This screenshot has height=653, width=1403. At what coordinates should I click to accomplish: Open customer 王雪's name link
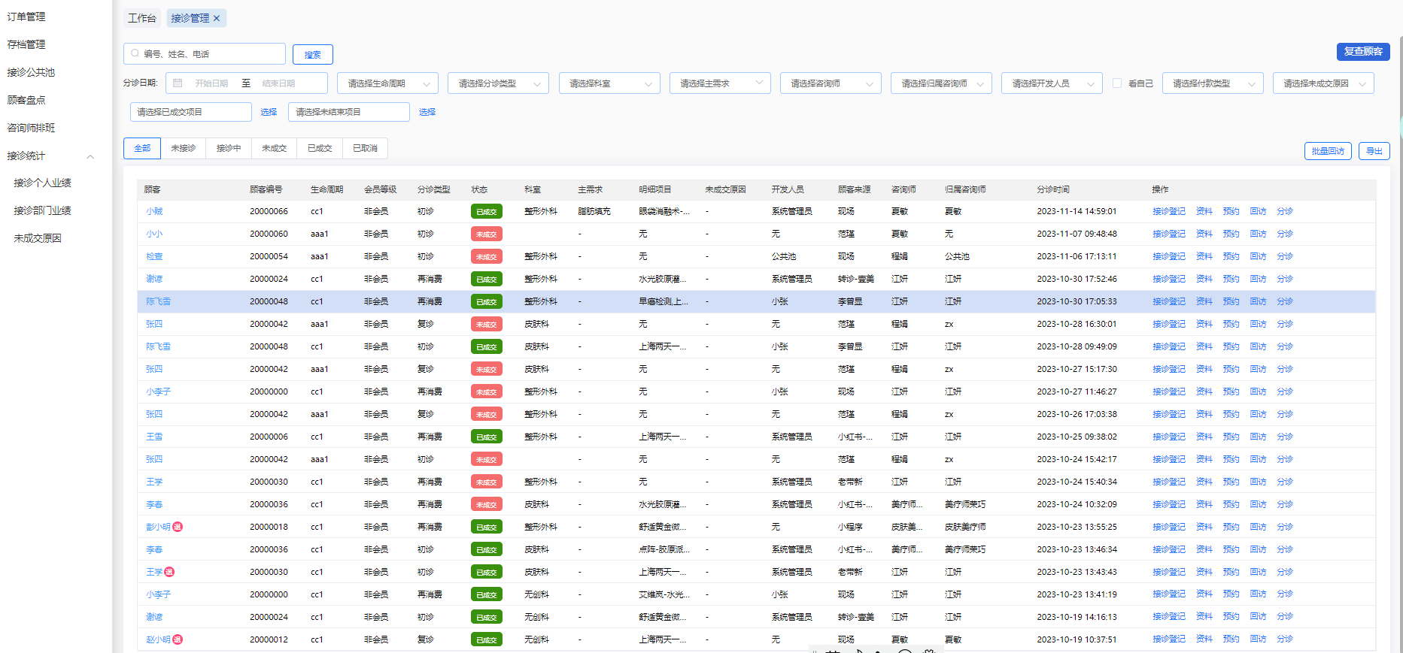(x=154, y=437)
